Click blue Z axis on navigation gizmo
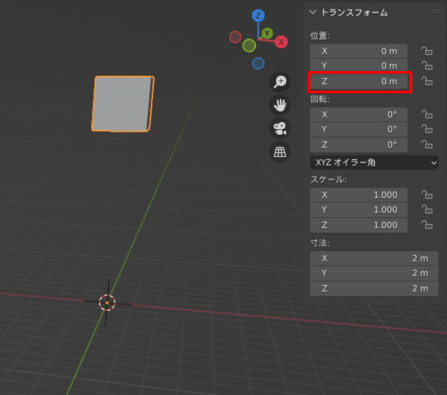 [x=258, y=15]
